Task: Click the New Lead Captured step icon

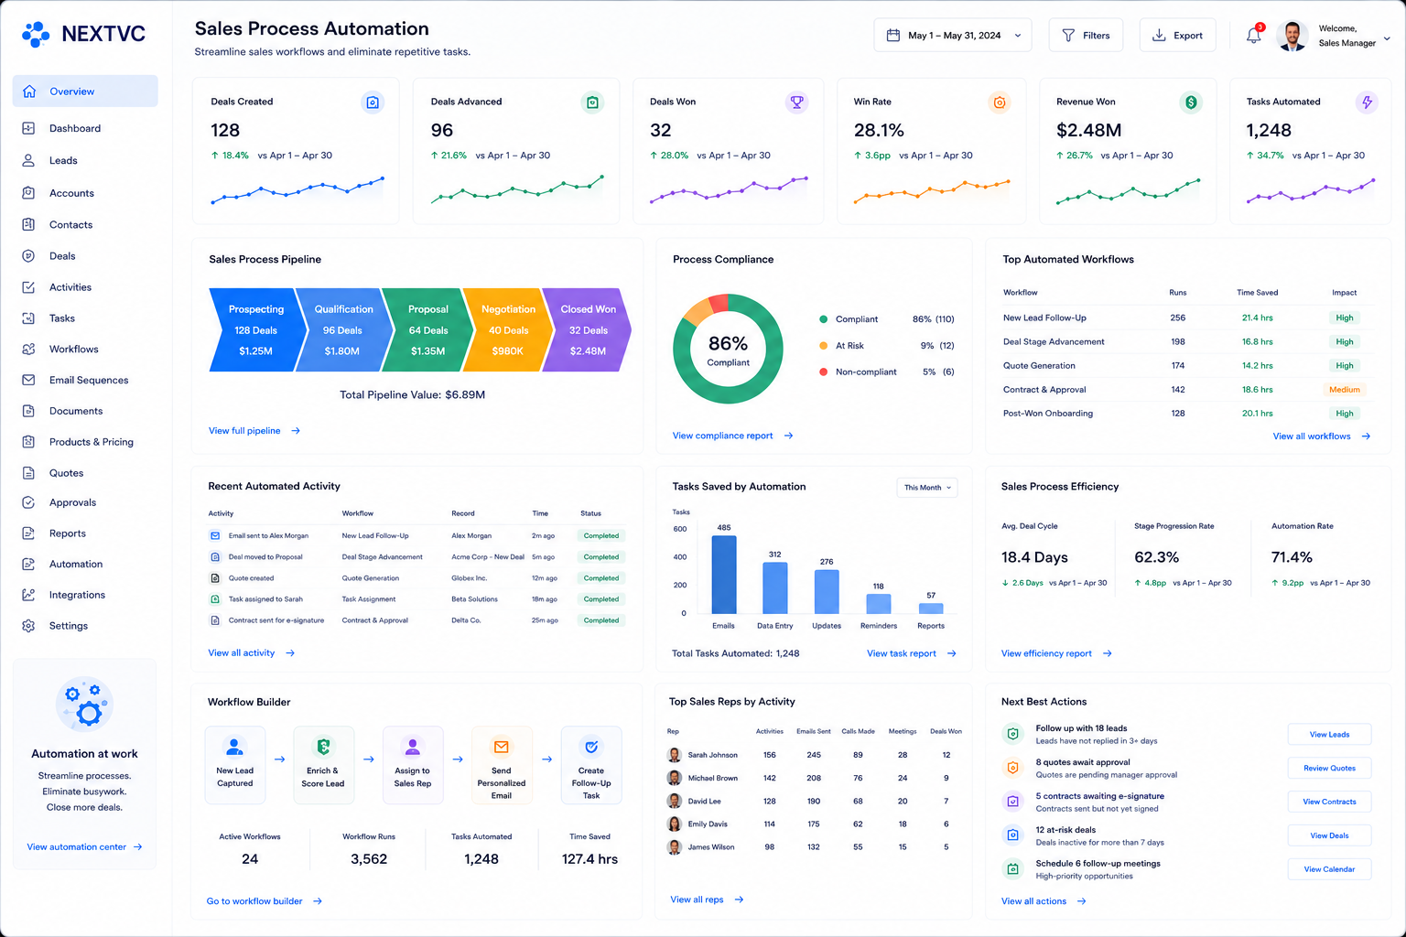Action: point(235,747)
